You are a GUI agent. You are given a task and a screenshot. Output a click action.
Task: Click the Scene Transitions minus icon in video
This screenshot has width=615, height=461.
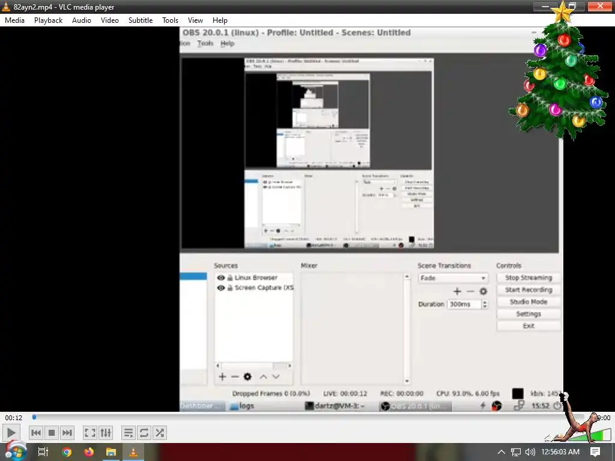click(470, 291)
